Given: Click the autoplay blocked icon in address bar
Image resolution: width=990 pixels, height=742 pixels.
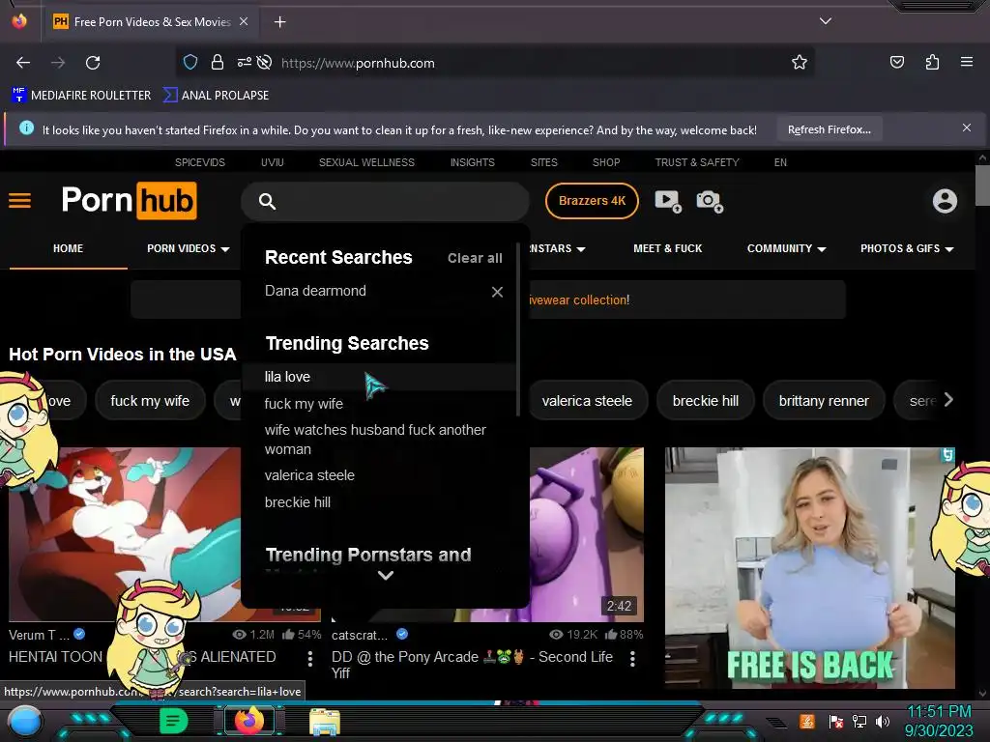Looking at the screenshot, I should [x=265, y=63].
